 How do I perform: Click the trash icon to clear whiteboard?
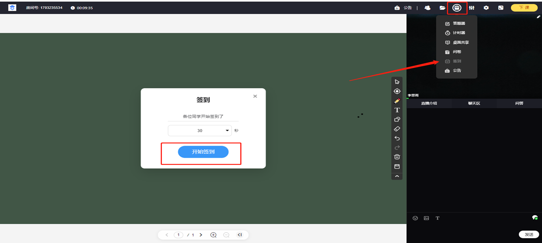(x=397, y=157)
